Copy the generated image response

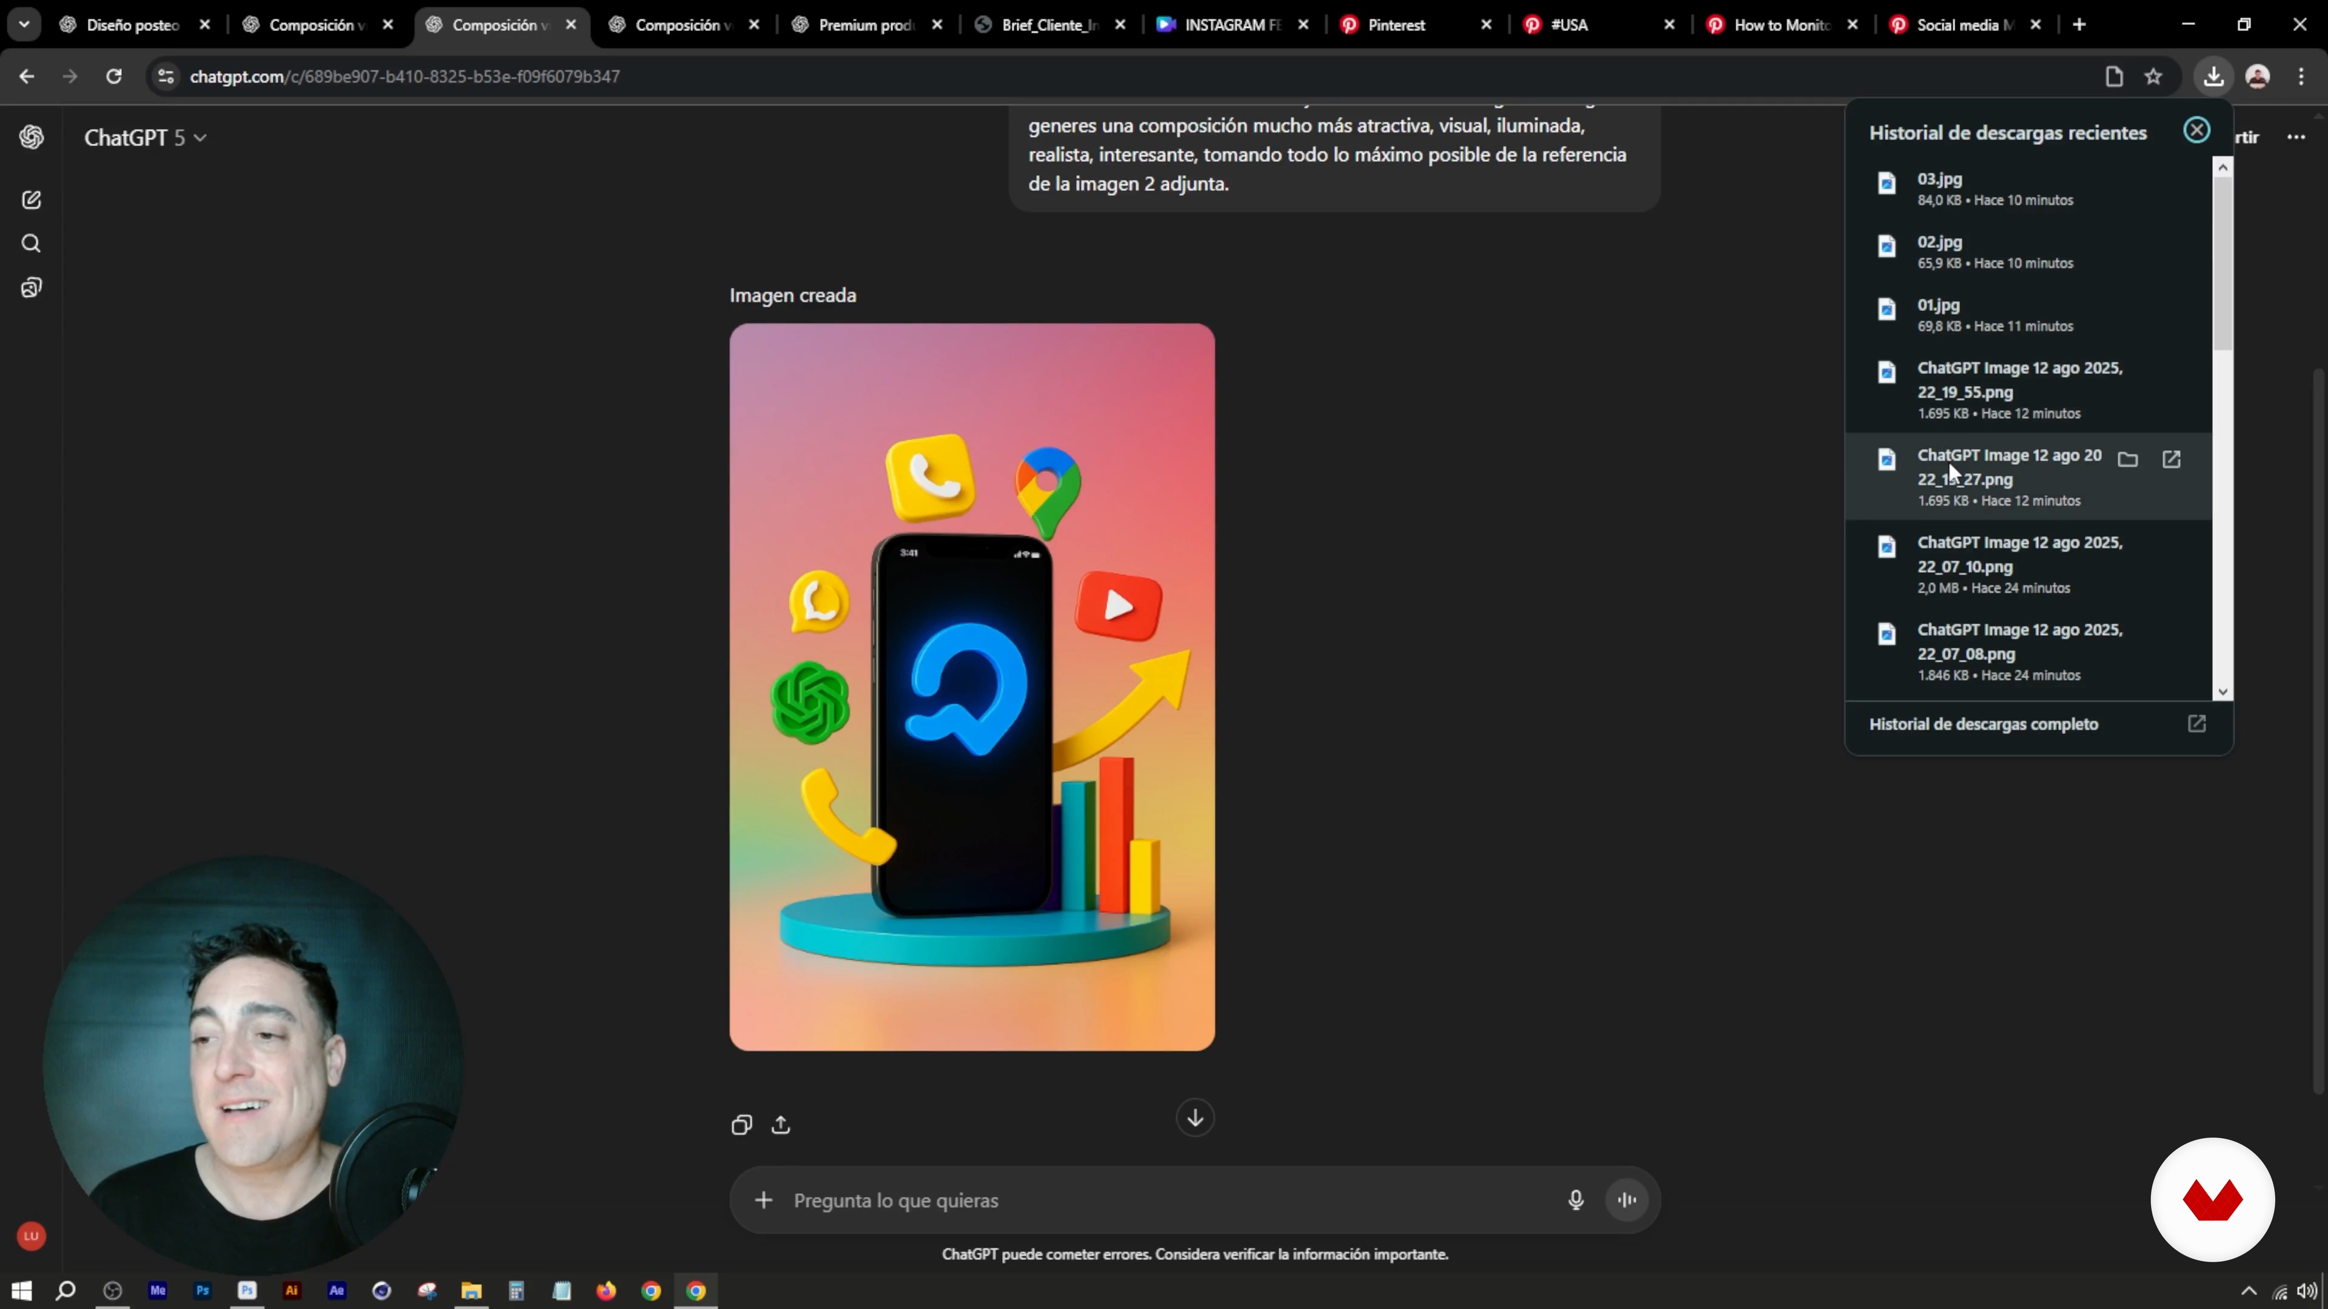[742, 1125]
